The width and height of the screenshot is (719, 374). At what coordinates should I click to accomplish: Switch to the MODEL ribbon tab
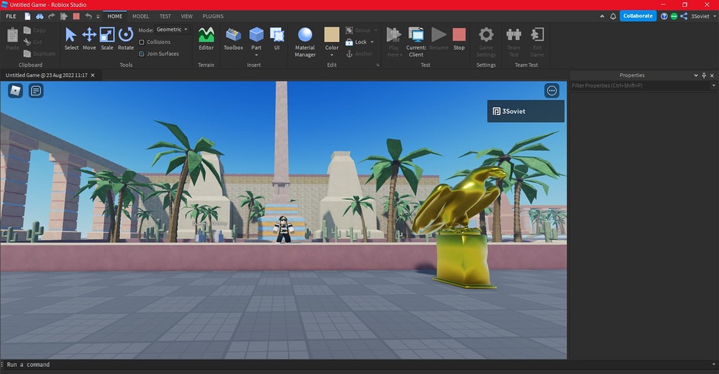click(140, 16)
